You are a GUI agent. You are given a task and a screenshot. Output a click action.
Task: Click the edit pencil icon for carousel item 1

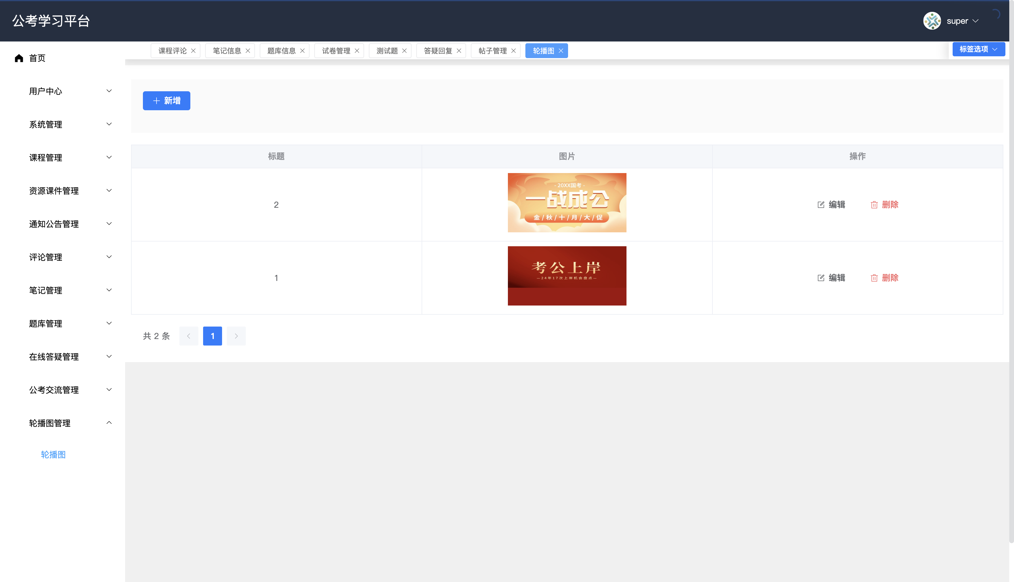(821, 278)
